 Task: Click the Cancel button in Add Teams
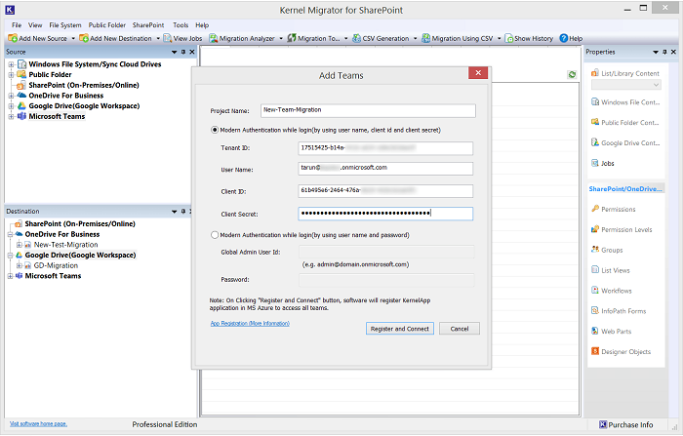[460, 329]
